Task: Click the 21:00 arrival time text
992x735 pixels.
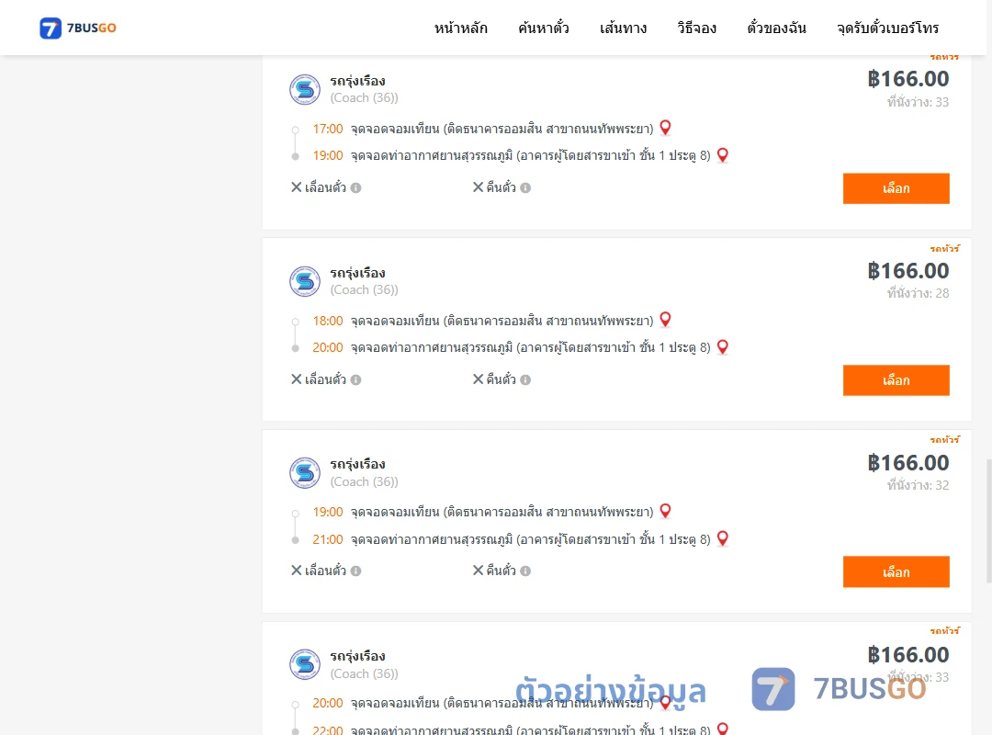Action: click(328, 540)
